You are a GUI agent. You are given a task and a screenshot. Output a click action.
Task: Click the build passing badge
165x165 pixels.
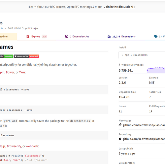tap(6, 56)
